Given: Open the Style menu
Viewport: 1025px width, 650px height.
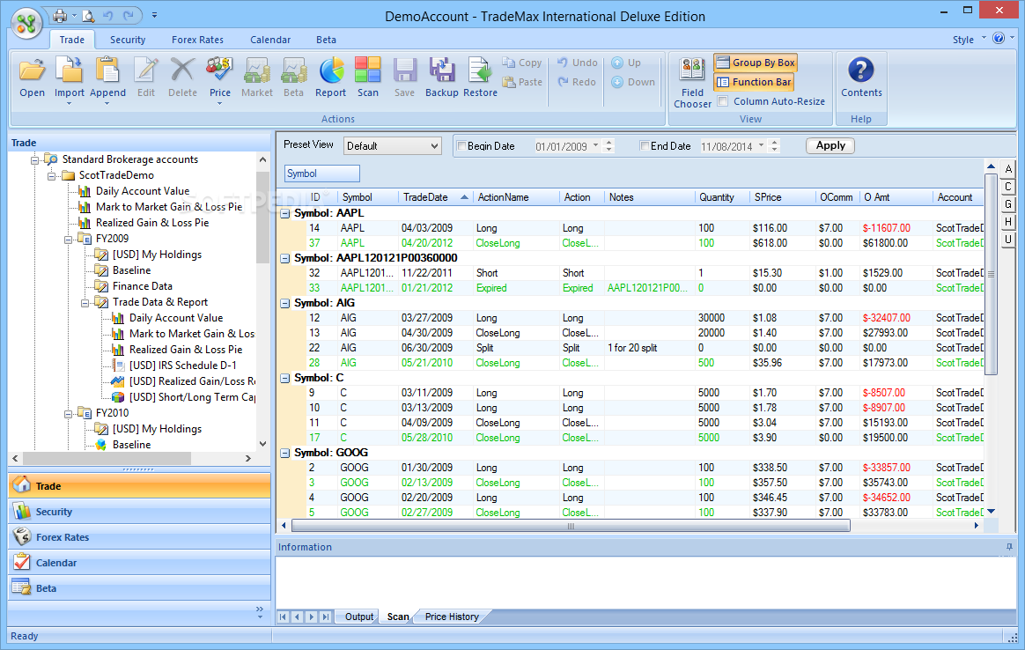Looking at the screenshot, I should coord(969,40).
